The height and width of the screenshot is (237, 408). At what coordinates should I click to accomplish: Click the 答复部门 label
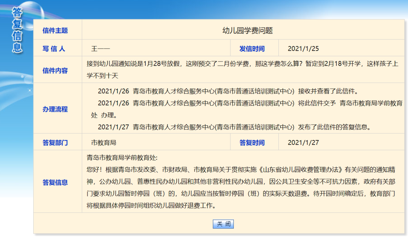click(55, 143)
